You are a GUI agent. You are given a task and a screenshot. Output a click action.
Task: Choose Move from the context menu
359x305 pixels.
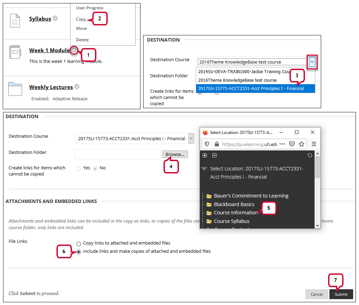point(81,28)
